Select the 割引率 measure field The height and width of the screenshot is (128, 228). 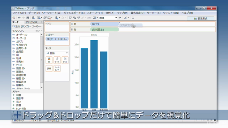click(20, 98)
